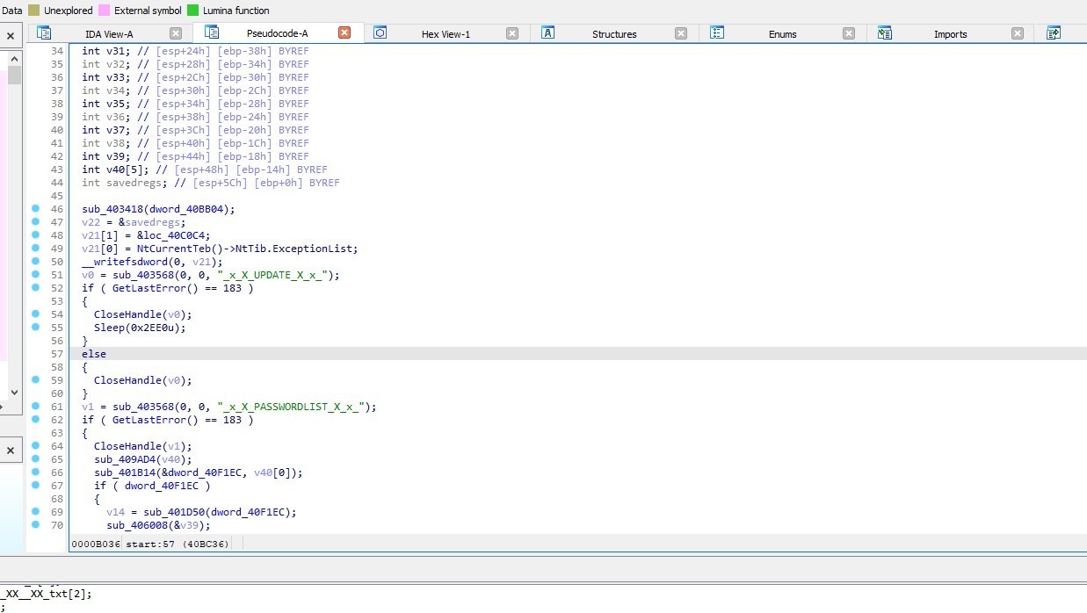Open the Structures tab
The width and height of the screenshot is (1087, 613).
[614, 34]
